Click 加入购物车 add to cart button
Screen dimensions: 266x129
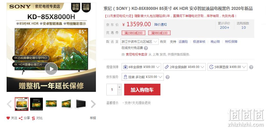(x=142, y=90)
